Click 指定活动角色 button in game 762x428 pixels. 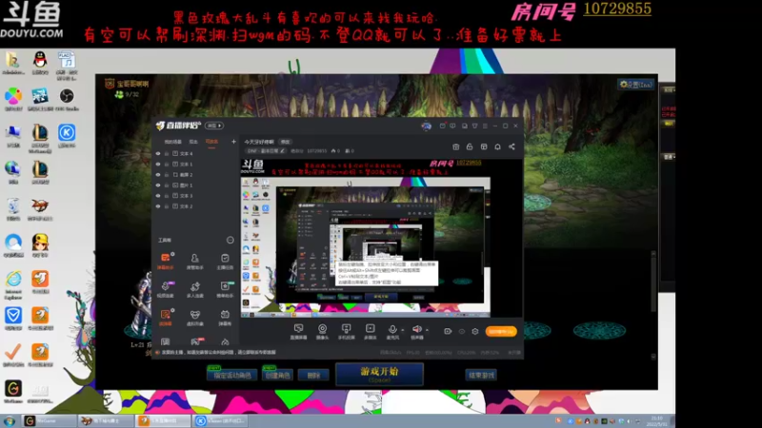[x=232, y=375]
